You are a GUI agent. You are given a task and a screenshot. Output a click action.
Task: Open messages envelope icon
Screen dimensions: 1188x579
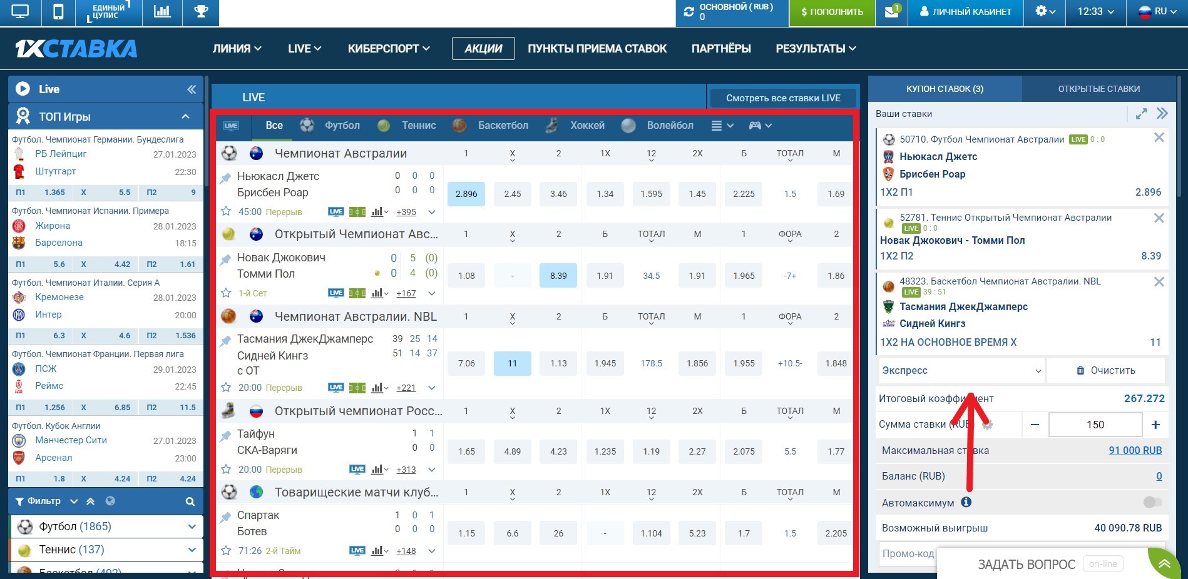click(x=891, y=12)
